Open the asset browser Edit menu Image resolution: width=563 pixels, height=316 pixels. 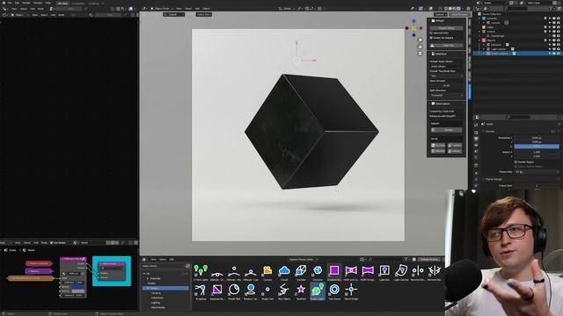pos(172,260)
